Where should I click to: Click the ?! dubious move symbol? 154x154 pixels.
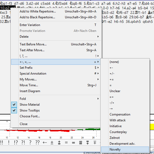point(23,143)
